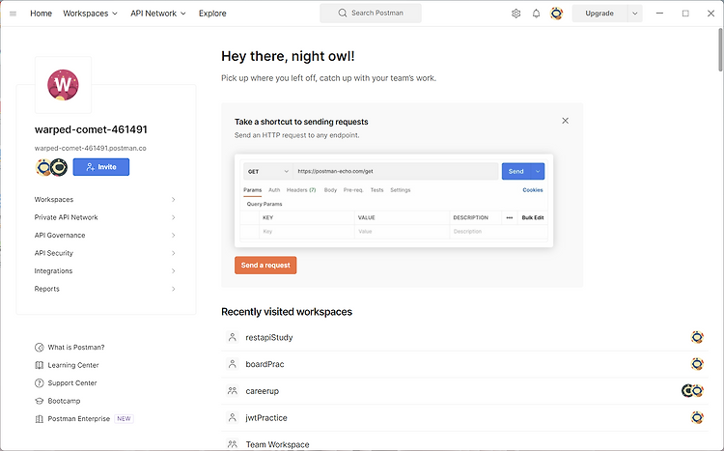Open the Workspaces dropdown in header
The image size is (724, 451).
(x=91, y=14)
